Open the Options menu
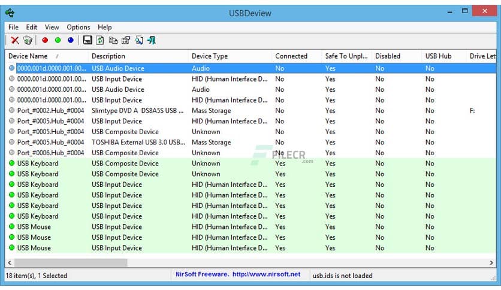The image size is (501, 290). click(79, 27)
